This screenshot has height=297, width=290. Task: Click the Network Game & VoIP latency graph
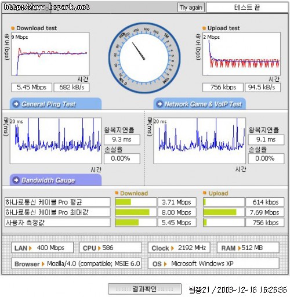pyautogui.click(x=200, y=141)
